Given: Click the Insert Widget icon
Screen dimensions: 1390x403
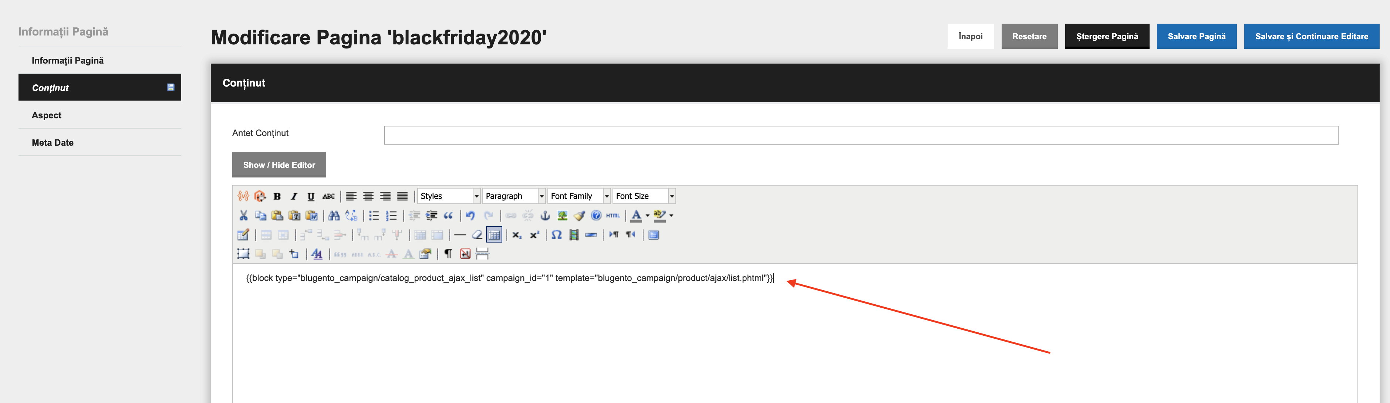Looking at the screenshot, I should [x=260, y=196].
